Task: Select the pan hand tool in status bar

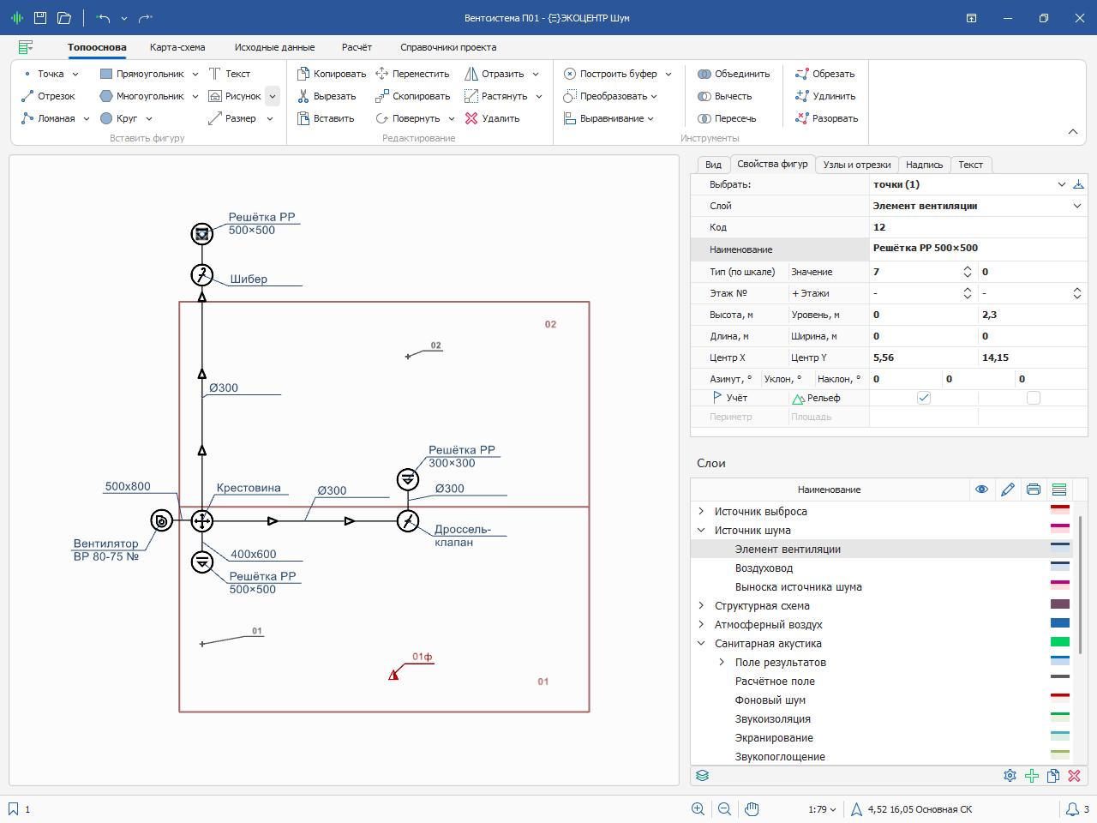Action: click(752, 809)
